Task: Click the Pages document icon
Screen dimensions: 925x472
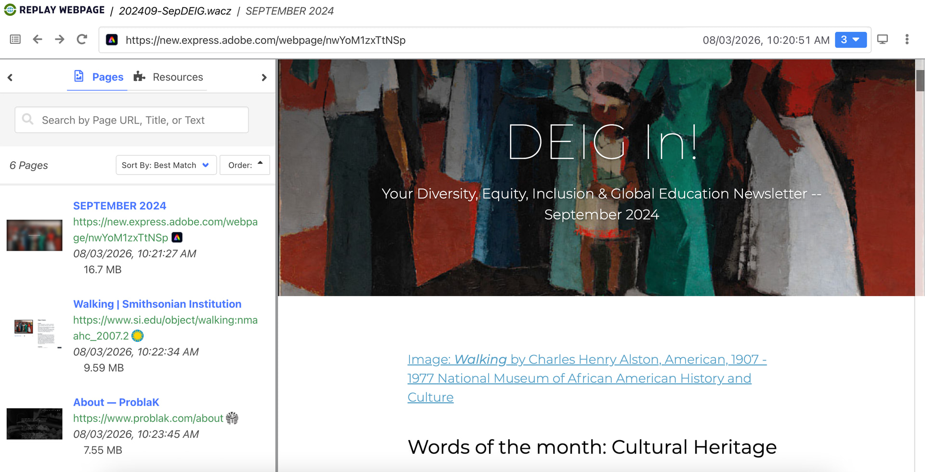Action: [79, 76]
